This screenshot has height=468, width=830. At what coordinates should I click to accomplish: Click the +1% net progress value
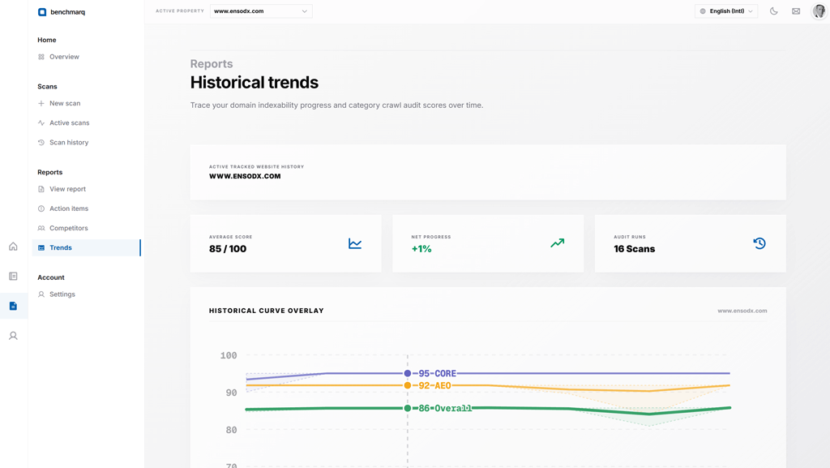[421, 249]
